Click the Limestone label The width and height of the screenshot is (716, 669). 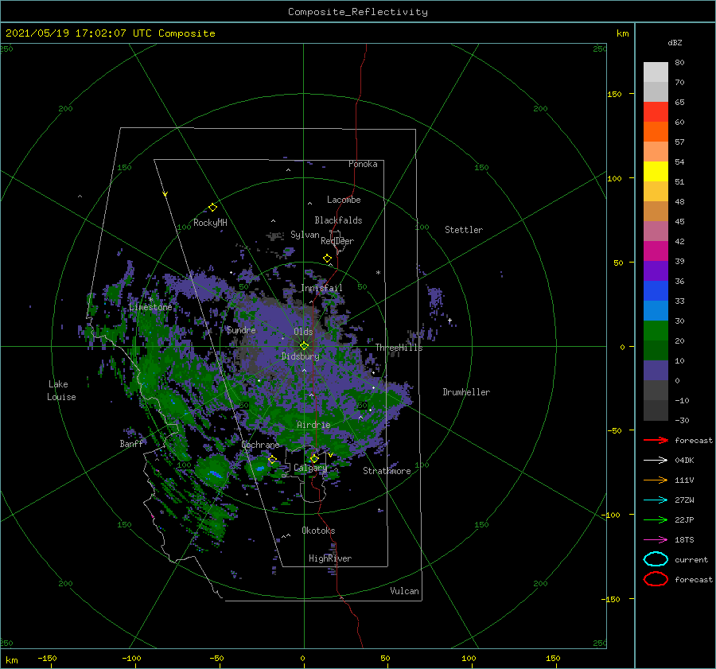coord(150,307)
